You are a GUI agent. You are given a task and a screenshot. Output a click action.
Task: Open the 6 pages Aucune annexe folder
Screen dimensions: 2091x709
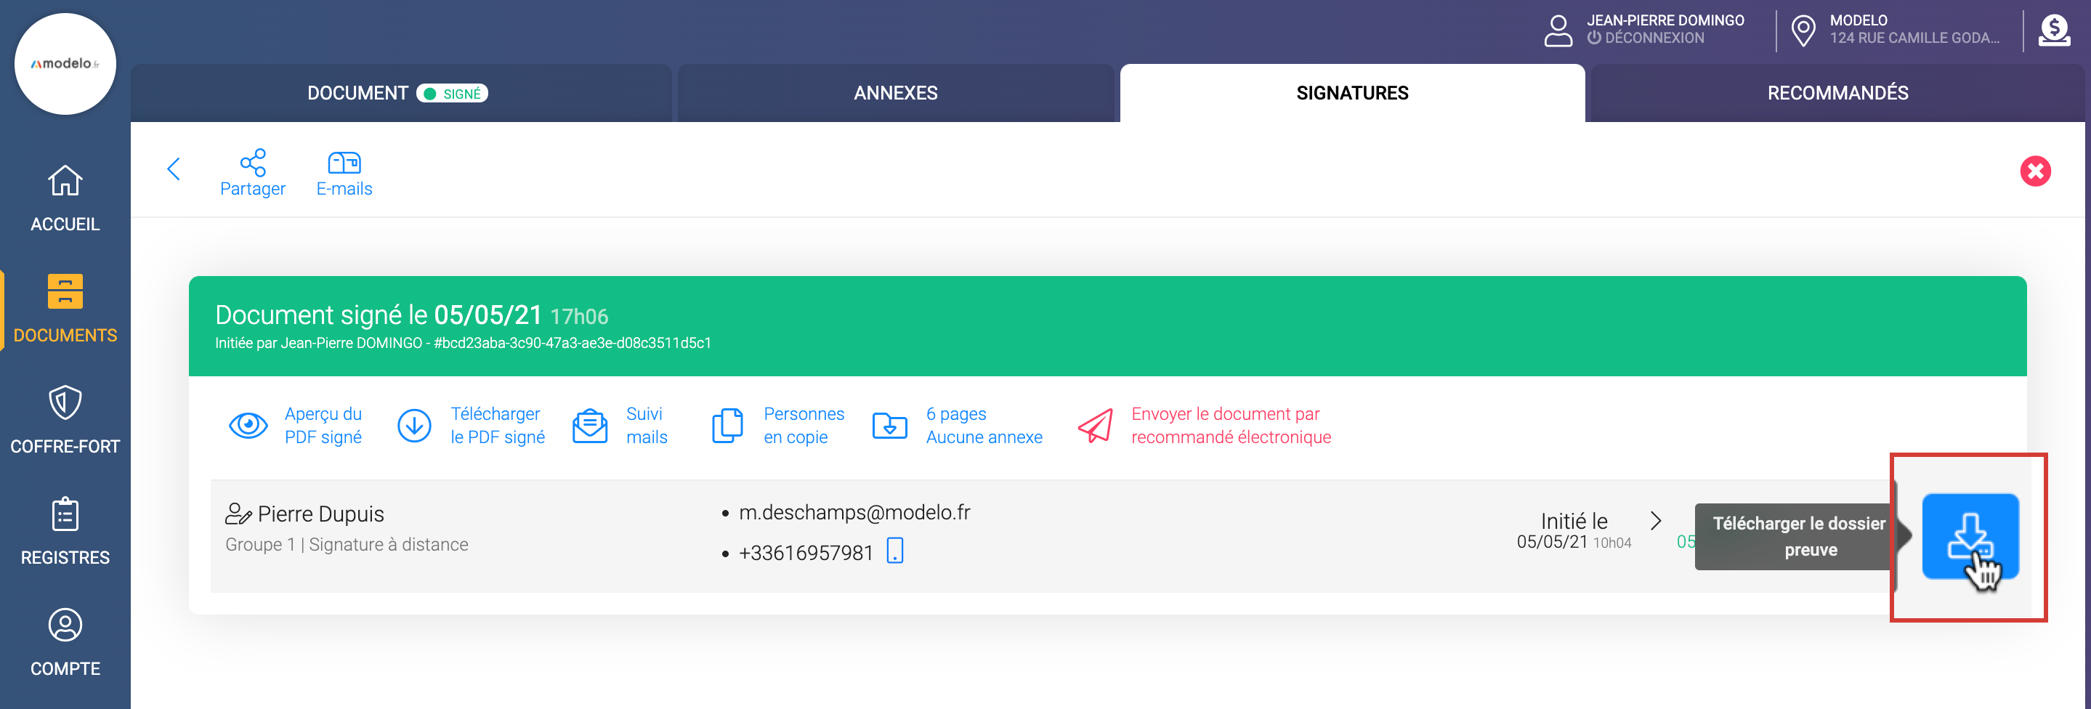click(889, 425)
